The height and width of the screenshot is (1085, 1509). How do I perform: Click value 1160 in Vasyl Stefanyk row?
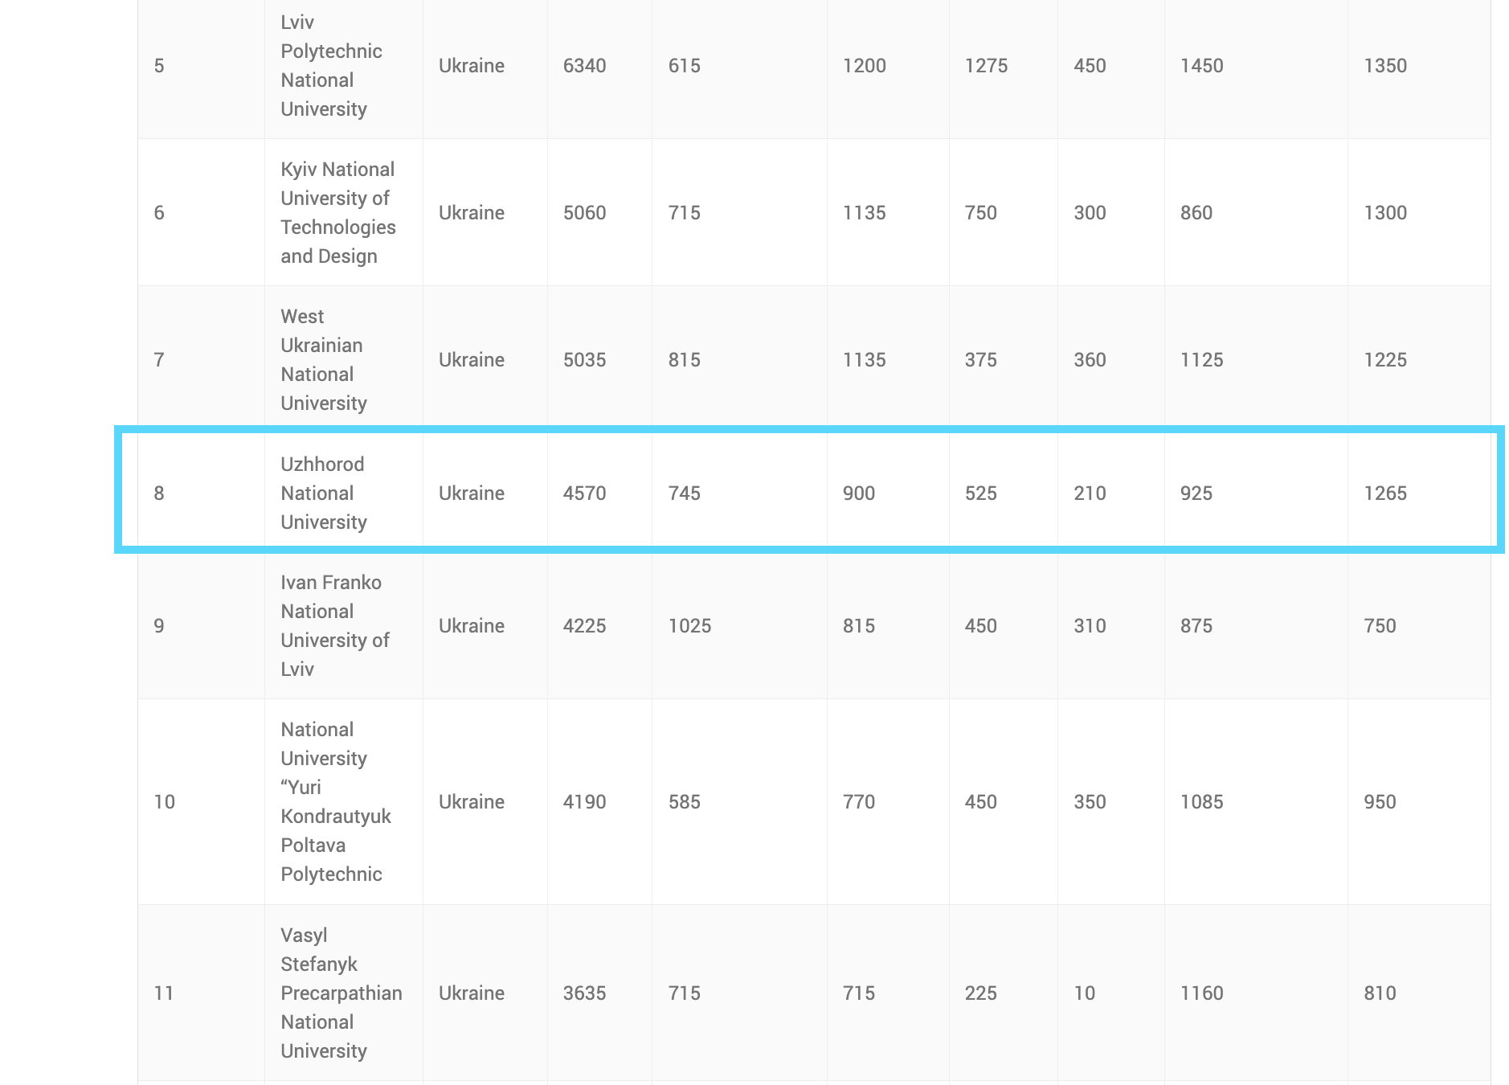[x=1201, y=993]
